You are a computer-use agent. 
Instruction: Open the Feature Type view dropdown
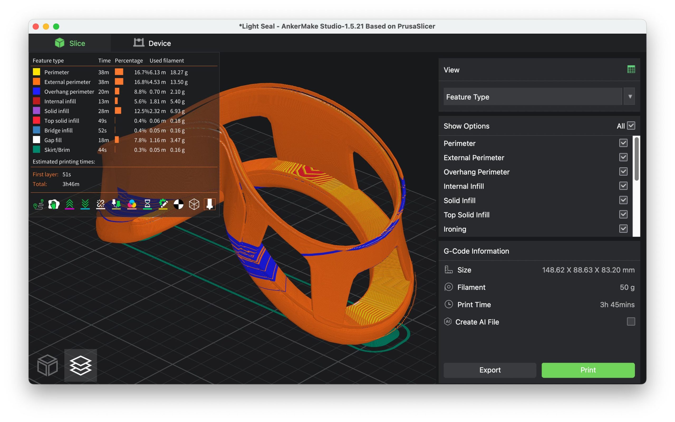630,96
